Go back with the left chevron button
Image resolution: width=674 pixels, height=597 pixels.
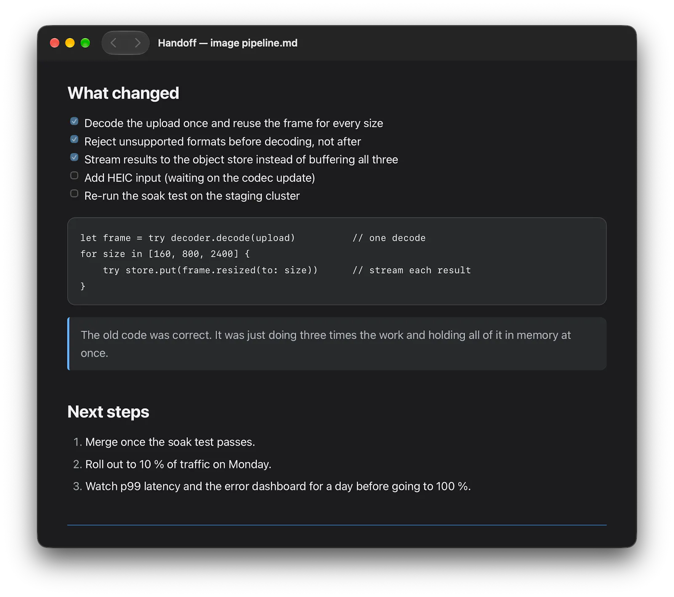114,43
